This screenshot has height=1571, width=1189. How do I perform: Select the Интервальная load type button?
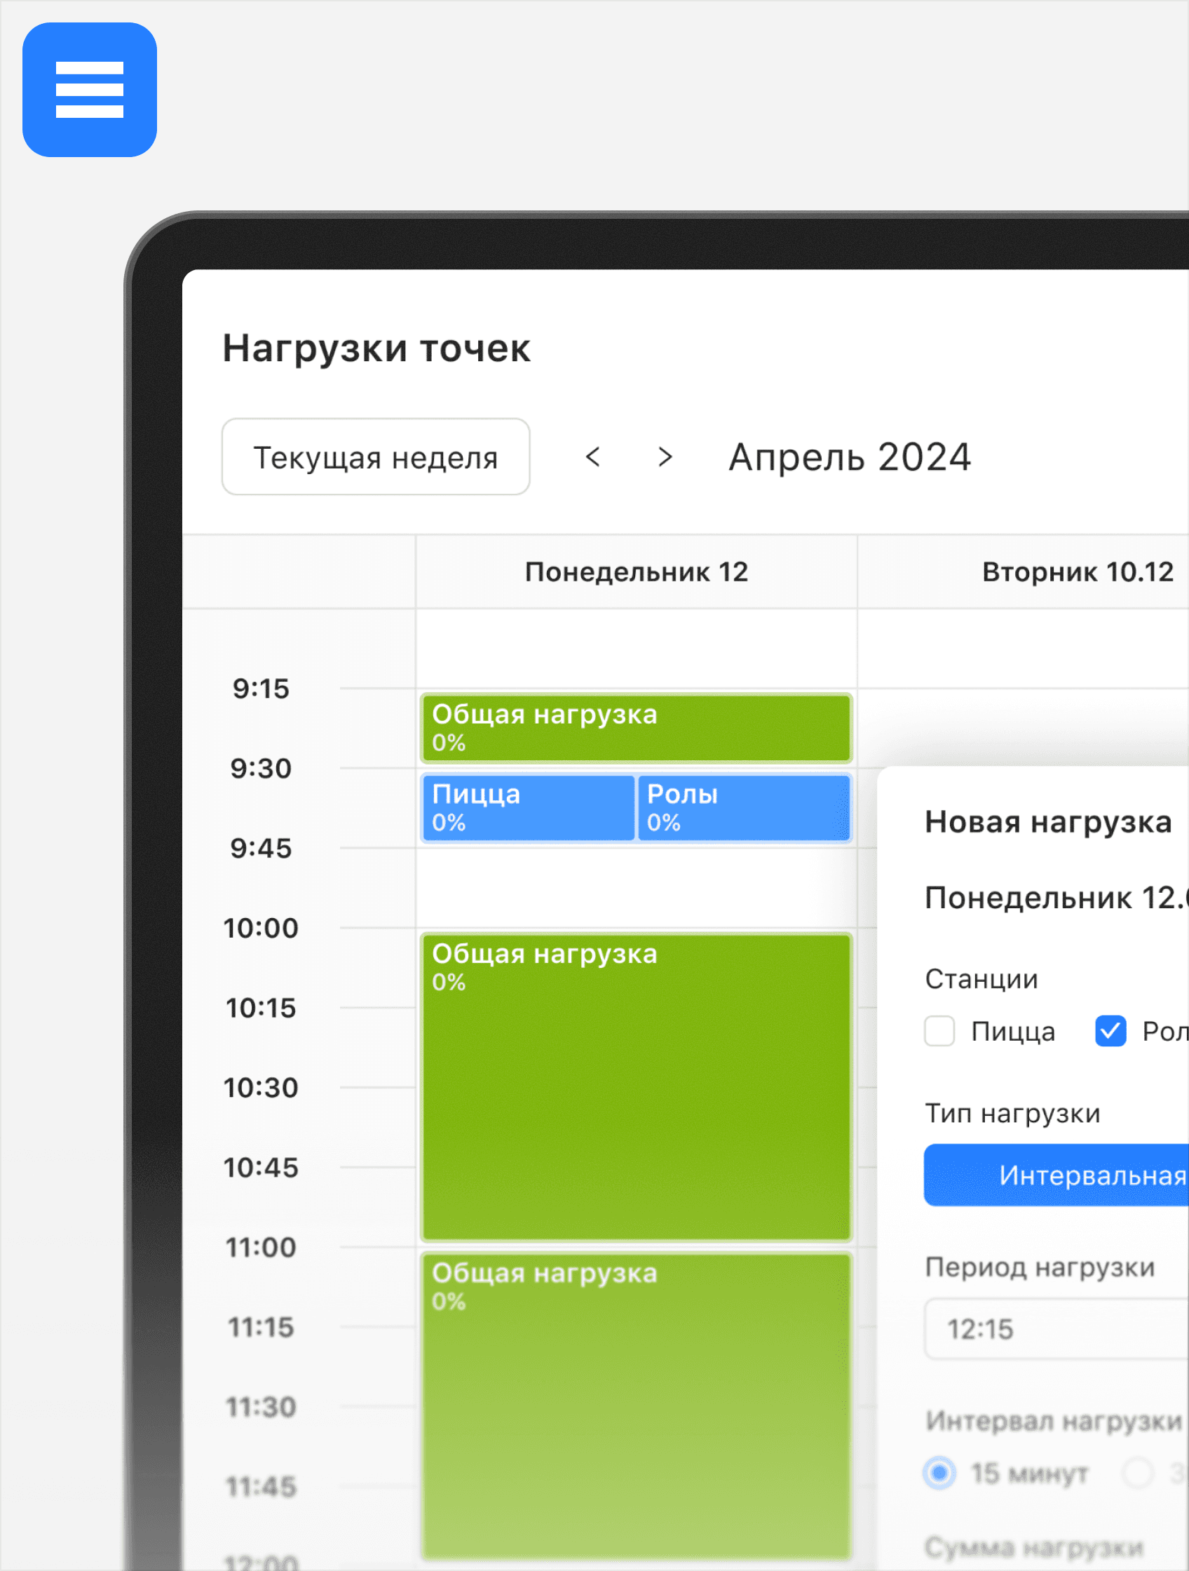coord(1056,1175)
